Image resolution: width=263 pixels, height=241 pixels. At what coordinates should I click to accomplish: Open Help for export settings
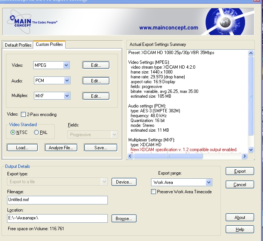tap(240, 229)
